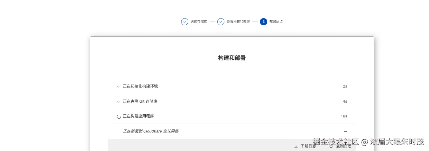Select the 正在克隆 Git 存储库 row text

pyautogui.click(x=140, y=101)
